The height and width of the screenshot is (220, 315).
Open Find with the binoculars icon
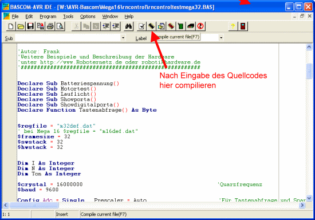[x=129, y=26]
